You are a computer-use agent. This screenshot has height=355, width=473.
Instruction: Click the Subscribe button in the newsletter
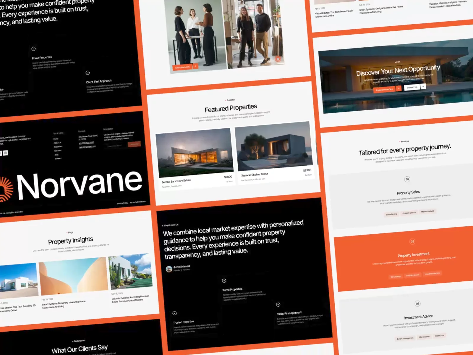(135, 144)
